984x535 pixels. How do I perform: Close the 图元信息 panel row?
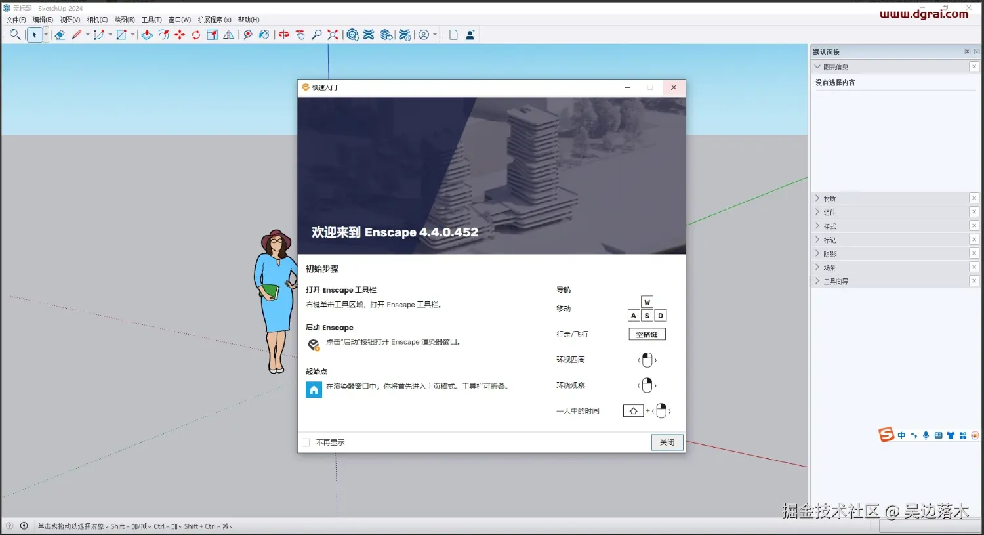[974, 67]
